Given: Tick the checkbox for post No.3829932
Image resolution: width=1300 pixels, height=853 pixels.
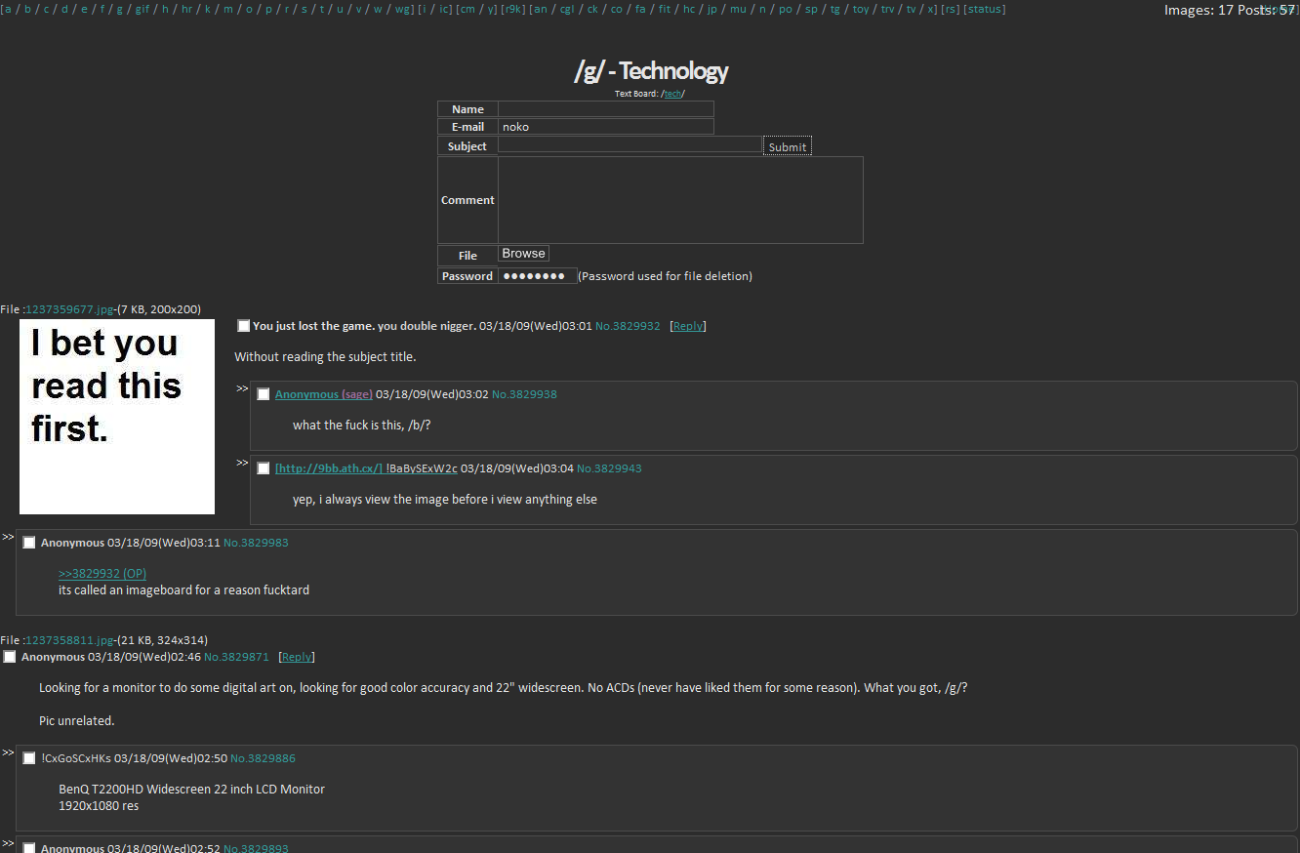Looking at the screenshot, I should (244, 326).
